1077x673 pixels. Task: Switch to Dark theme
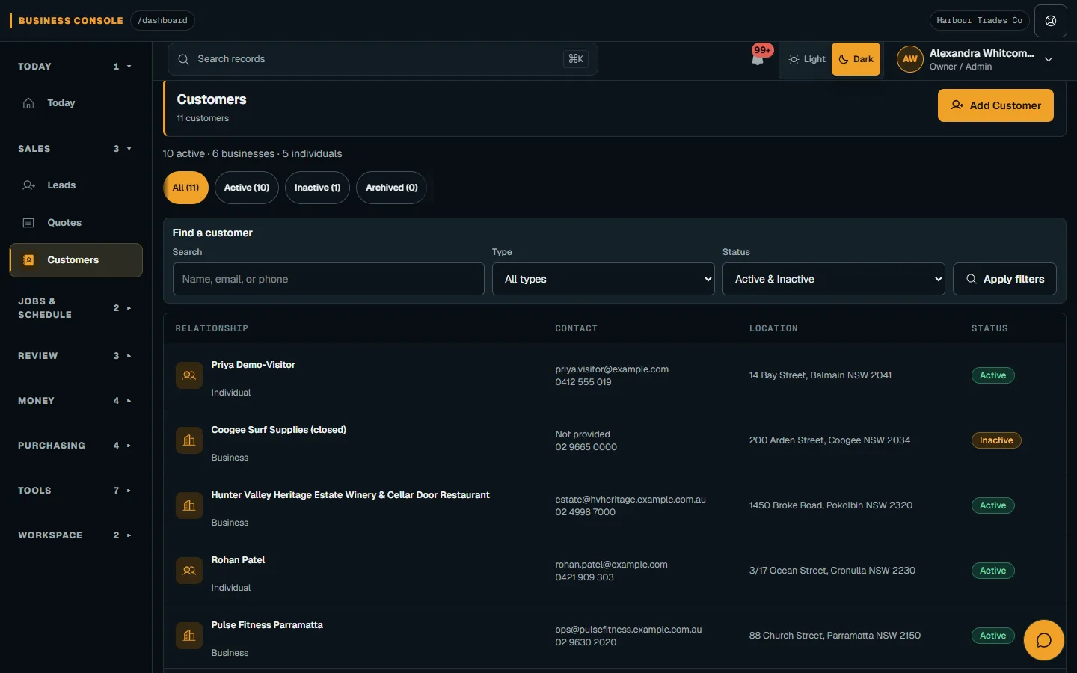coord(856,59)
